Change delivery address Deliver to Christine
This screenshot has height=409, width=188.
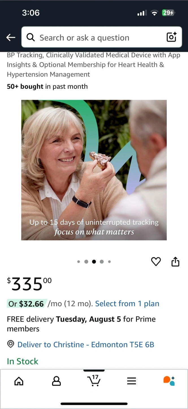pos(86,345)
